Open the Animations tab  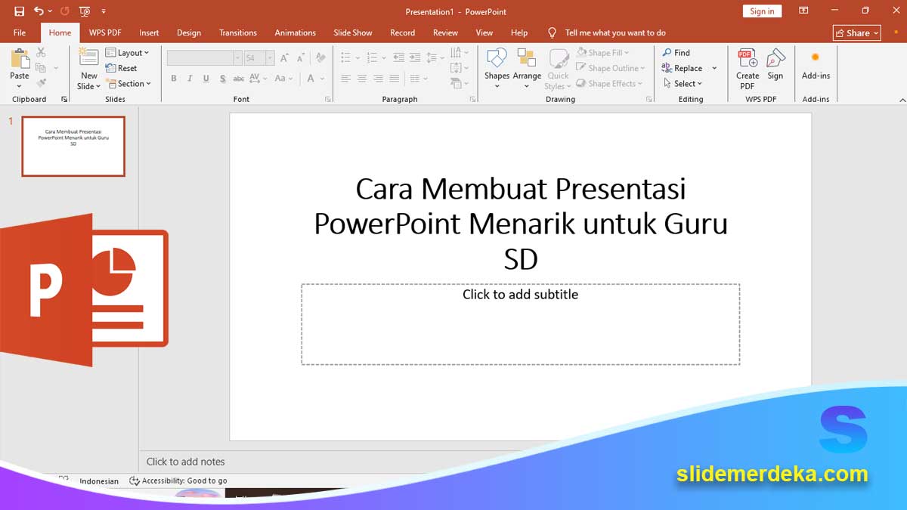click(296, 32)
